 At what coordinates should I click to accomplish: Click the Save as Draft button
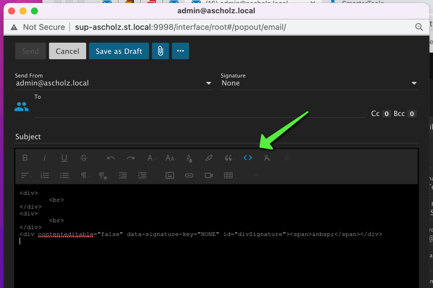[119, 51]
